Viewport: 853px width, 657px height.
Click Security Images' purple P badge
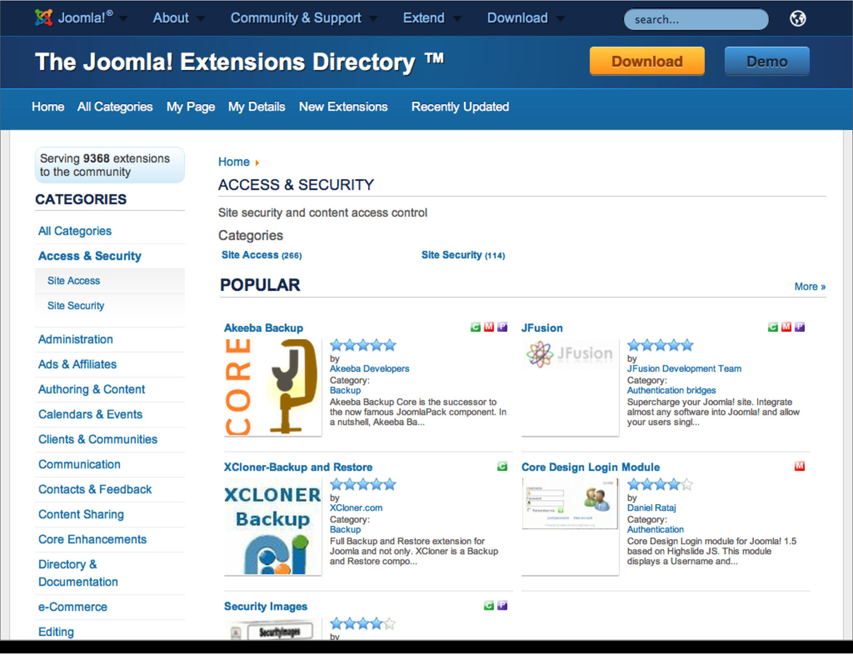pyautogui.click(x=502, y=605)
